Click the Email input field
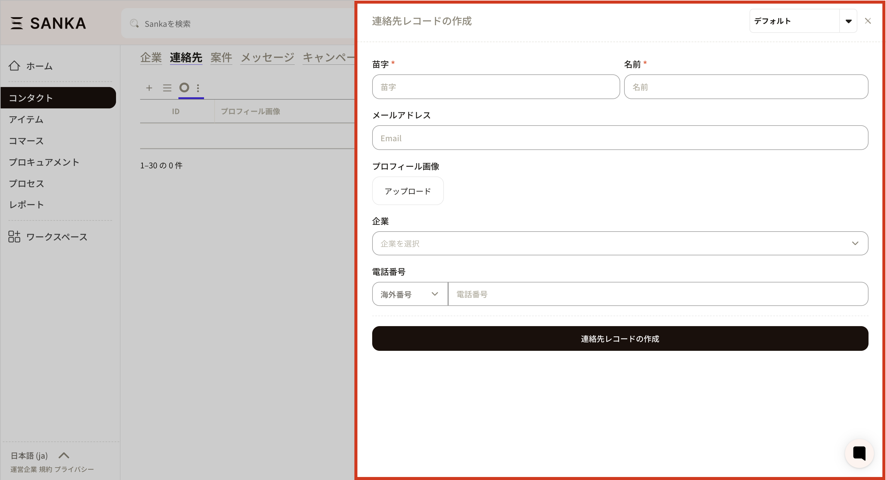The width and height of the screenshot is (886, 480). [x=620, y=138]
